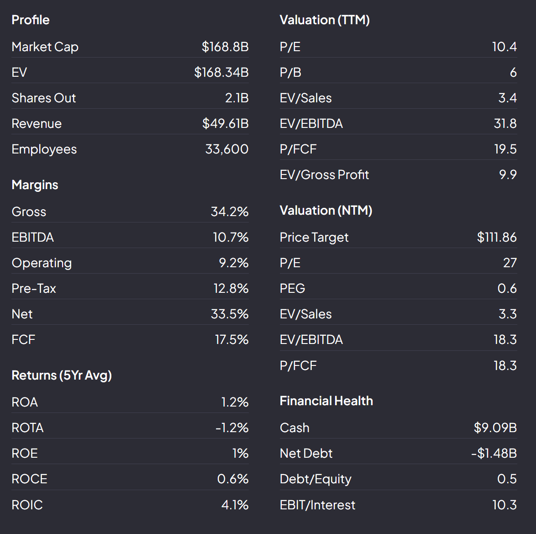Select the Shares Out row label

[x=44, y=98]
